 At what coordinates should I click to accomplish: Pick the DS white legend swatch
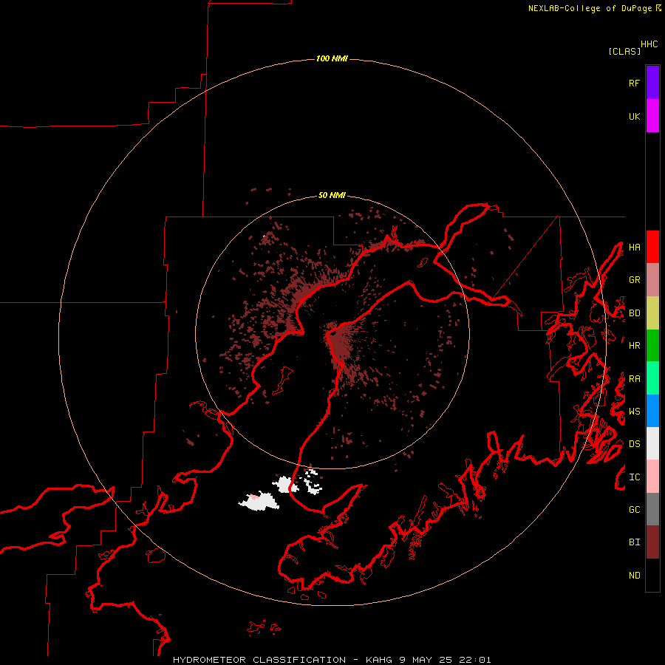[652, 443]
